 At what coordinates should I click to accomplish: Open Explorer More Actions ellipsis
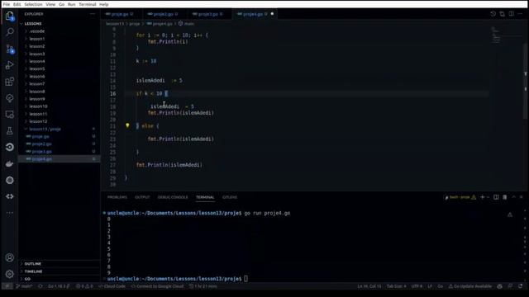93,14
